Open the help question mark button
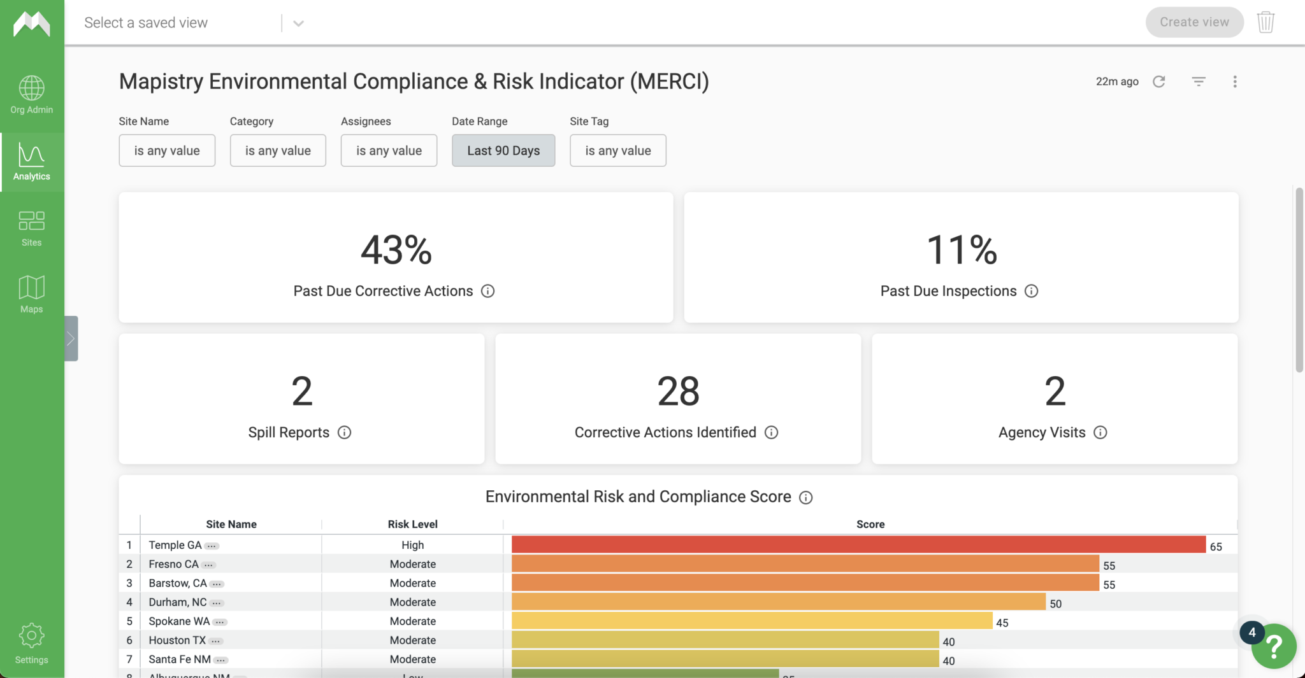Viewport: 1305px width, 678px height. [x=1274, y=646]
